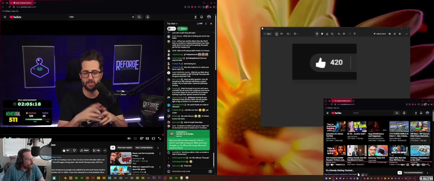434x181 pixels.
Task: Expand notification dropdown in right YouTube window
Action: (x=366, y=175)
